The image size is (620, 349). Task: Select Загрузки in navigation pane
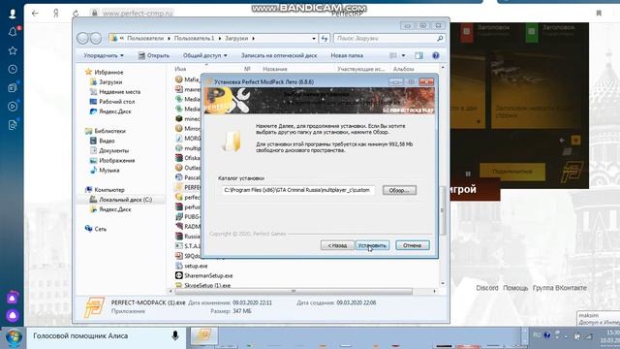point(106,81)
